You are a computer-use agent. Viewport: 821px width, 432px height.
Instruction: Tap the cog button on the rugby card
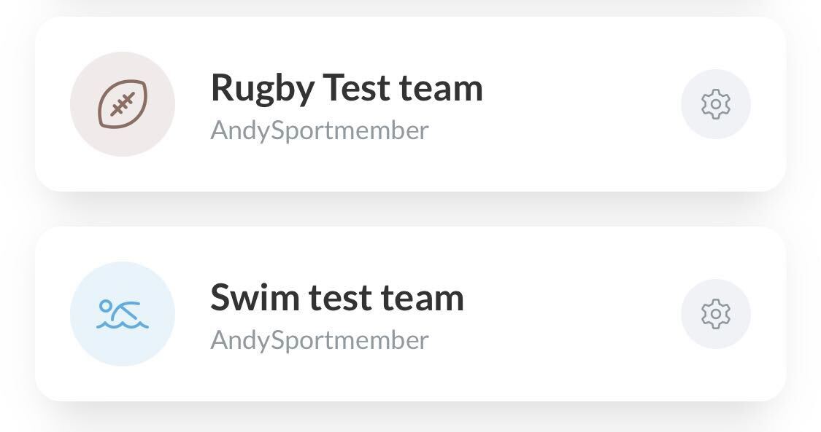pyautogui.click(x=716, y=104)
